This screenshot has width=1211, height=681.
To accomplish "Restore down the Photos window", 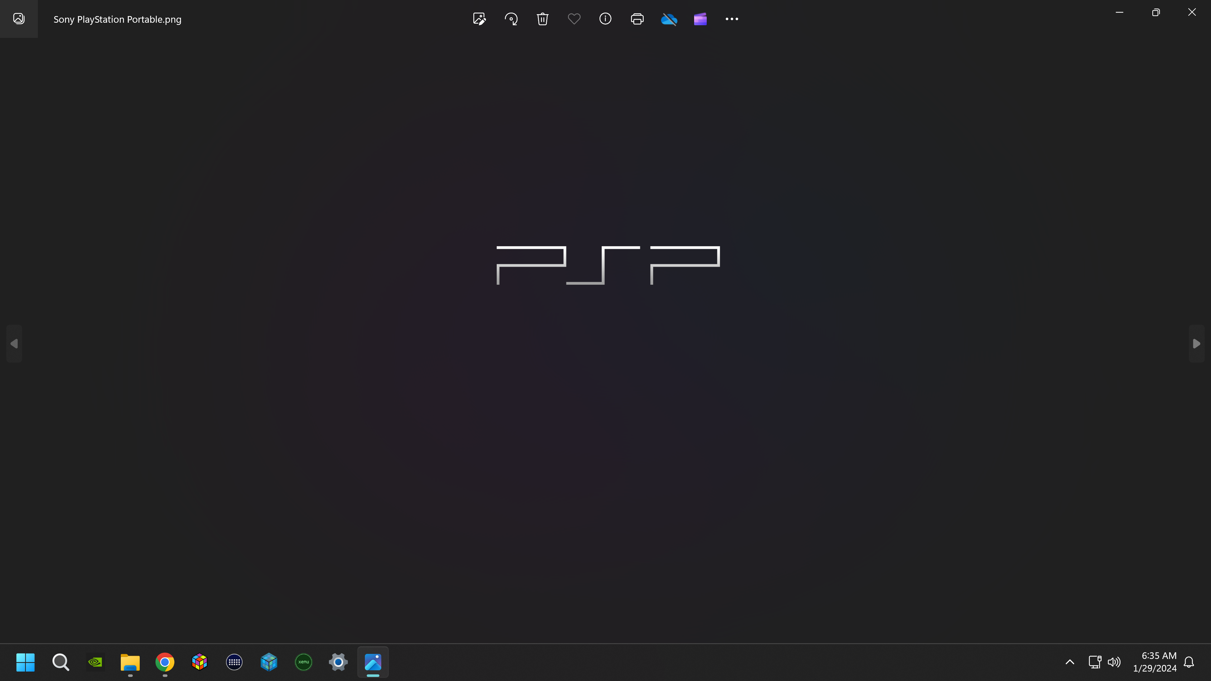I will click(x=1155, y=12).
